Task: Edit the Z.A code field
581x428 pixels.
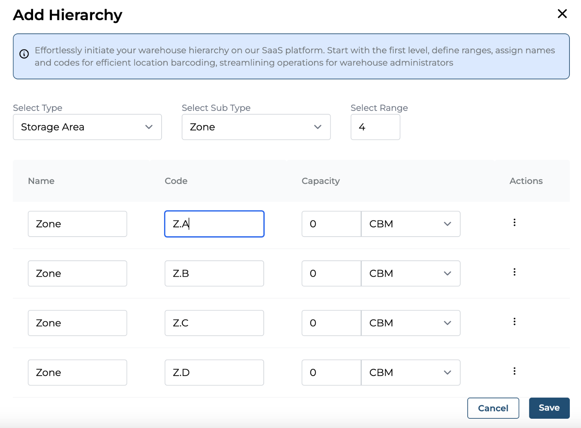Action: pos(214,224)
